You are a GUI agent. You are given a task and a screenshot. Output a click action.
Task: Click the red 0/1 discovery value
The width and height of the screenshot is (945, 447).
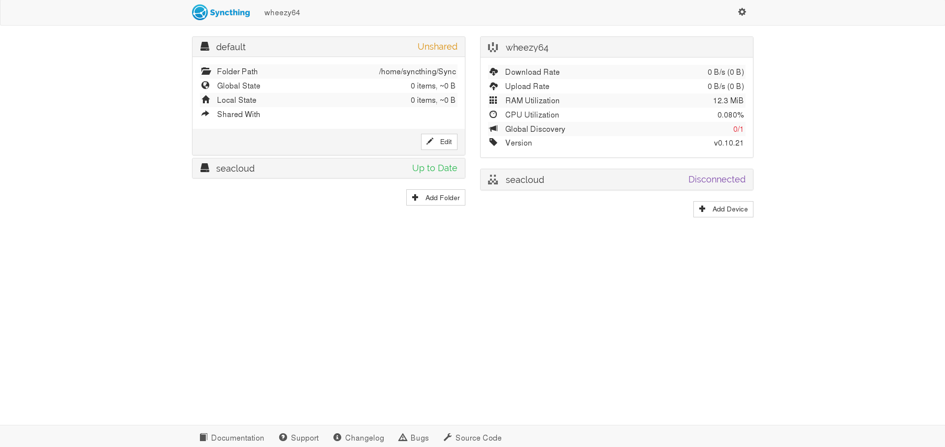(738, 129)
